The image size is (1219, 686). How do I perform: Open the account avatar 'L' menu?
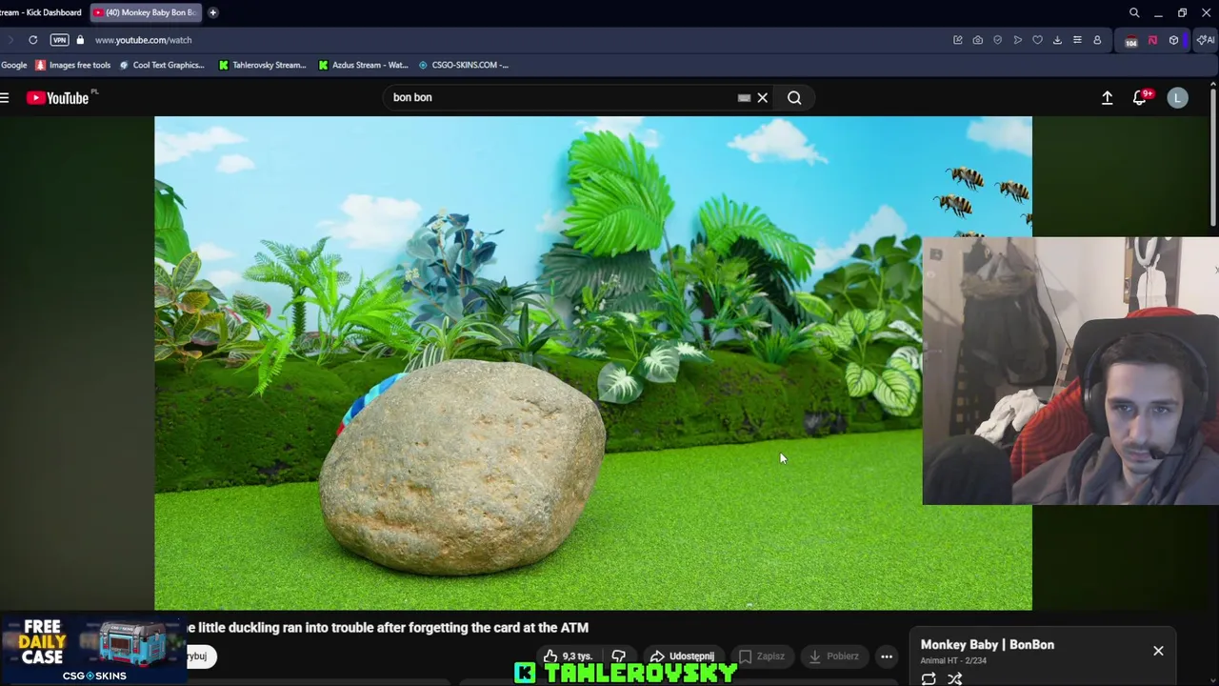point(1177,97)
